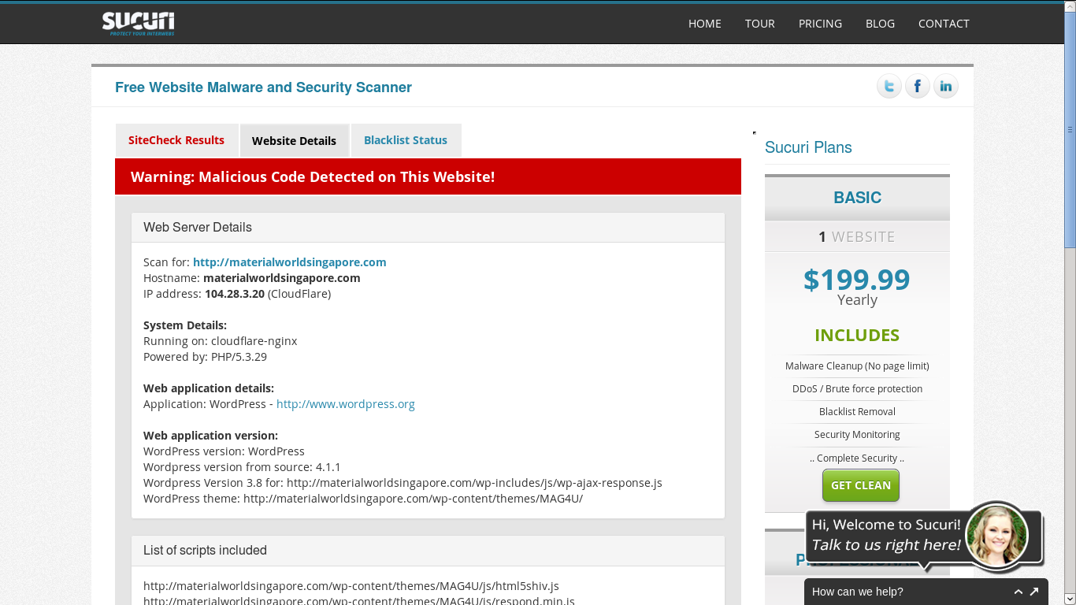Open Sucuri's Facebook page icon
1076x605 pixels.
(918, 87)
